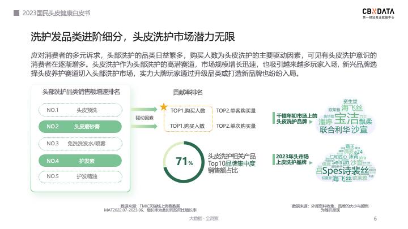Click a24 in the lower word cloud
The height and width of the screenshot is (229, 408).
358,152
